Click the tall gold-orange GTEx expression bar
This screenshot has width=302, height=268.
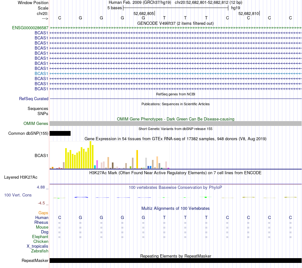137,159
